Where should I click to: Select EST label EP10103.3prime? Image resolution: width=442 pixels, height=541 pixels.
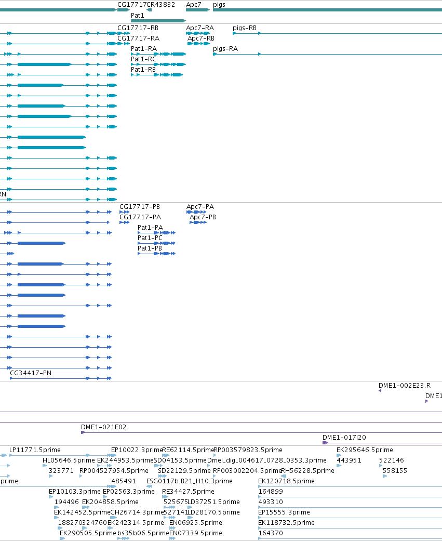point(74,491)
